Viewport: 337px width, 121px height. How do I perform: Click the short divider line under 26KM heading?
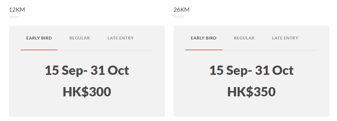pos(179,17)
